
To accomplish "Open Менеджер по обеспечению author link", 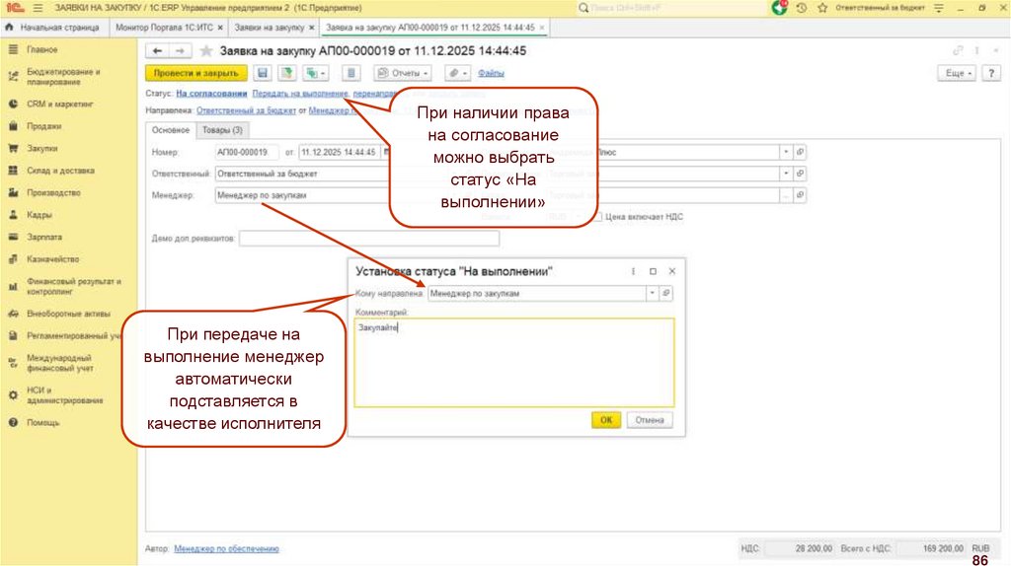I will pyautogui.click(x=226, y=548).
